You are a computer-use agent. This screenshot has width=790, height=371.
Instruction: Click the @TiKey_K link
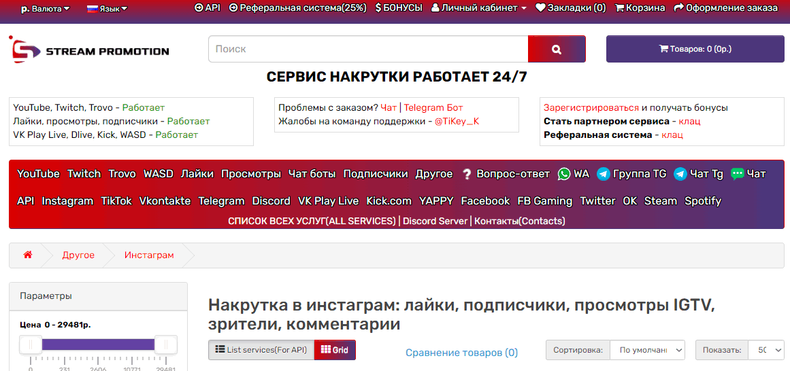click(x=457, y=122)
